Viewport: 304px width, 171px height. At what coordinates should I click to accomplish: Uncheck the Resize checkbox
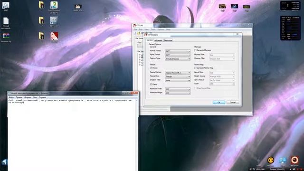click(x=151, y=68)
